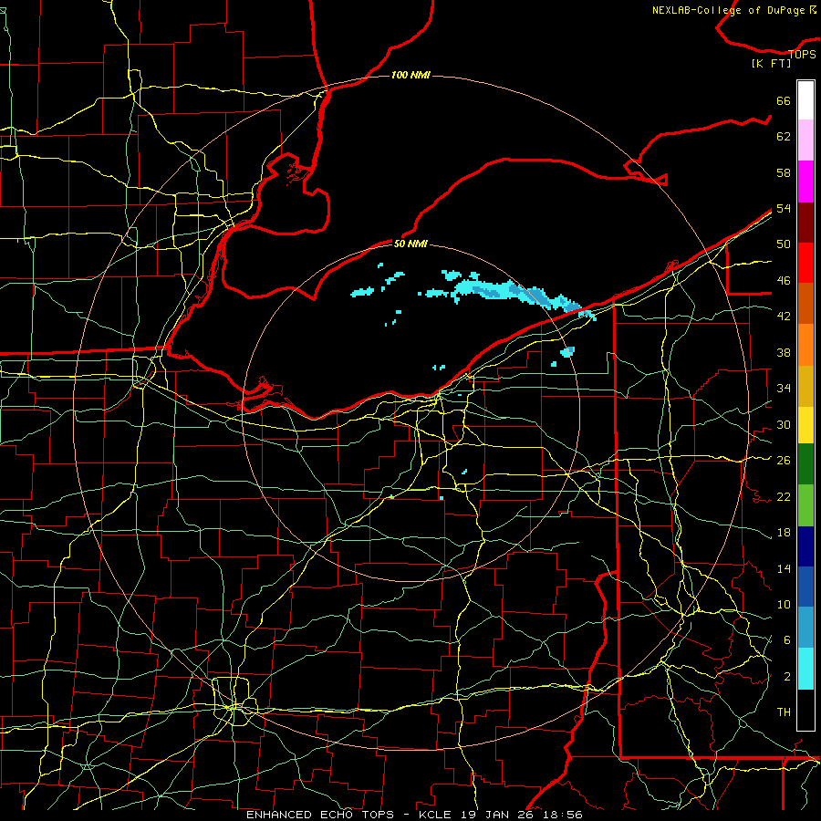Click the 46 legend value
This screenshot has height=821, width=821.
coord(784,281)
